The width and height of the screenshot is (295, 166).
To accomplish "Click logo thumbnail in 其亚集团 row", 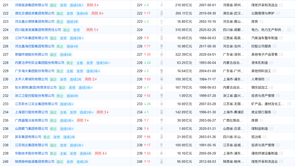I will (x=162, y=137).
